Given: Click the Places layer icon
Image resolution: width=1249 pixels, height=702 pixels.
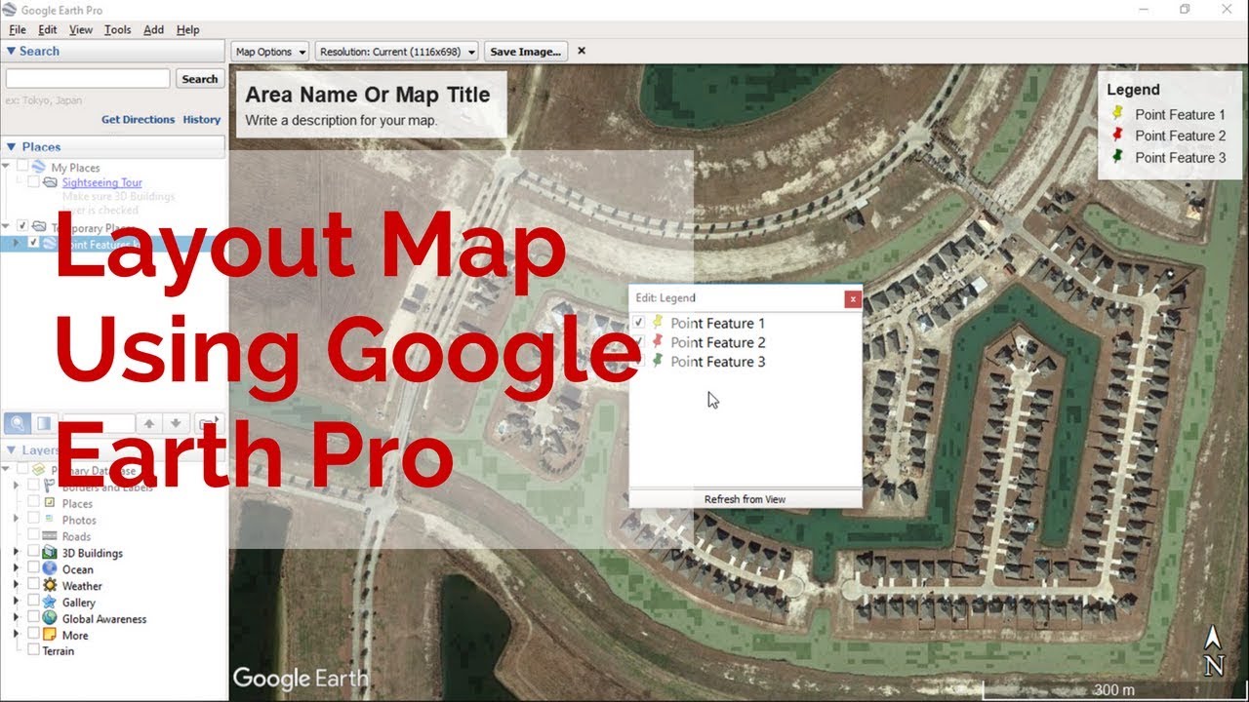Looking at the screenshot, I should coord(50,503).
